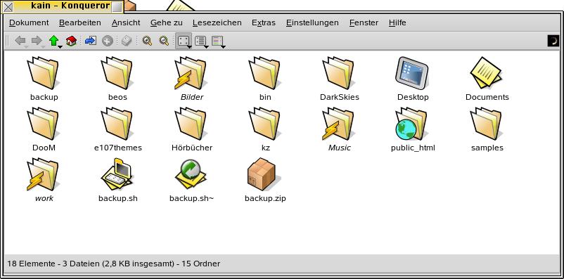This screenshot has width=564, height=279.
Task: Open the Lesezeichen menu
Action: pyautogui.click(x=217, y=22)
